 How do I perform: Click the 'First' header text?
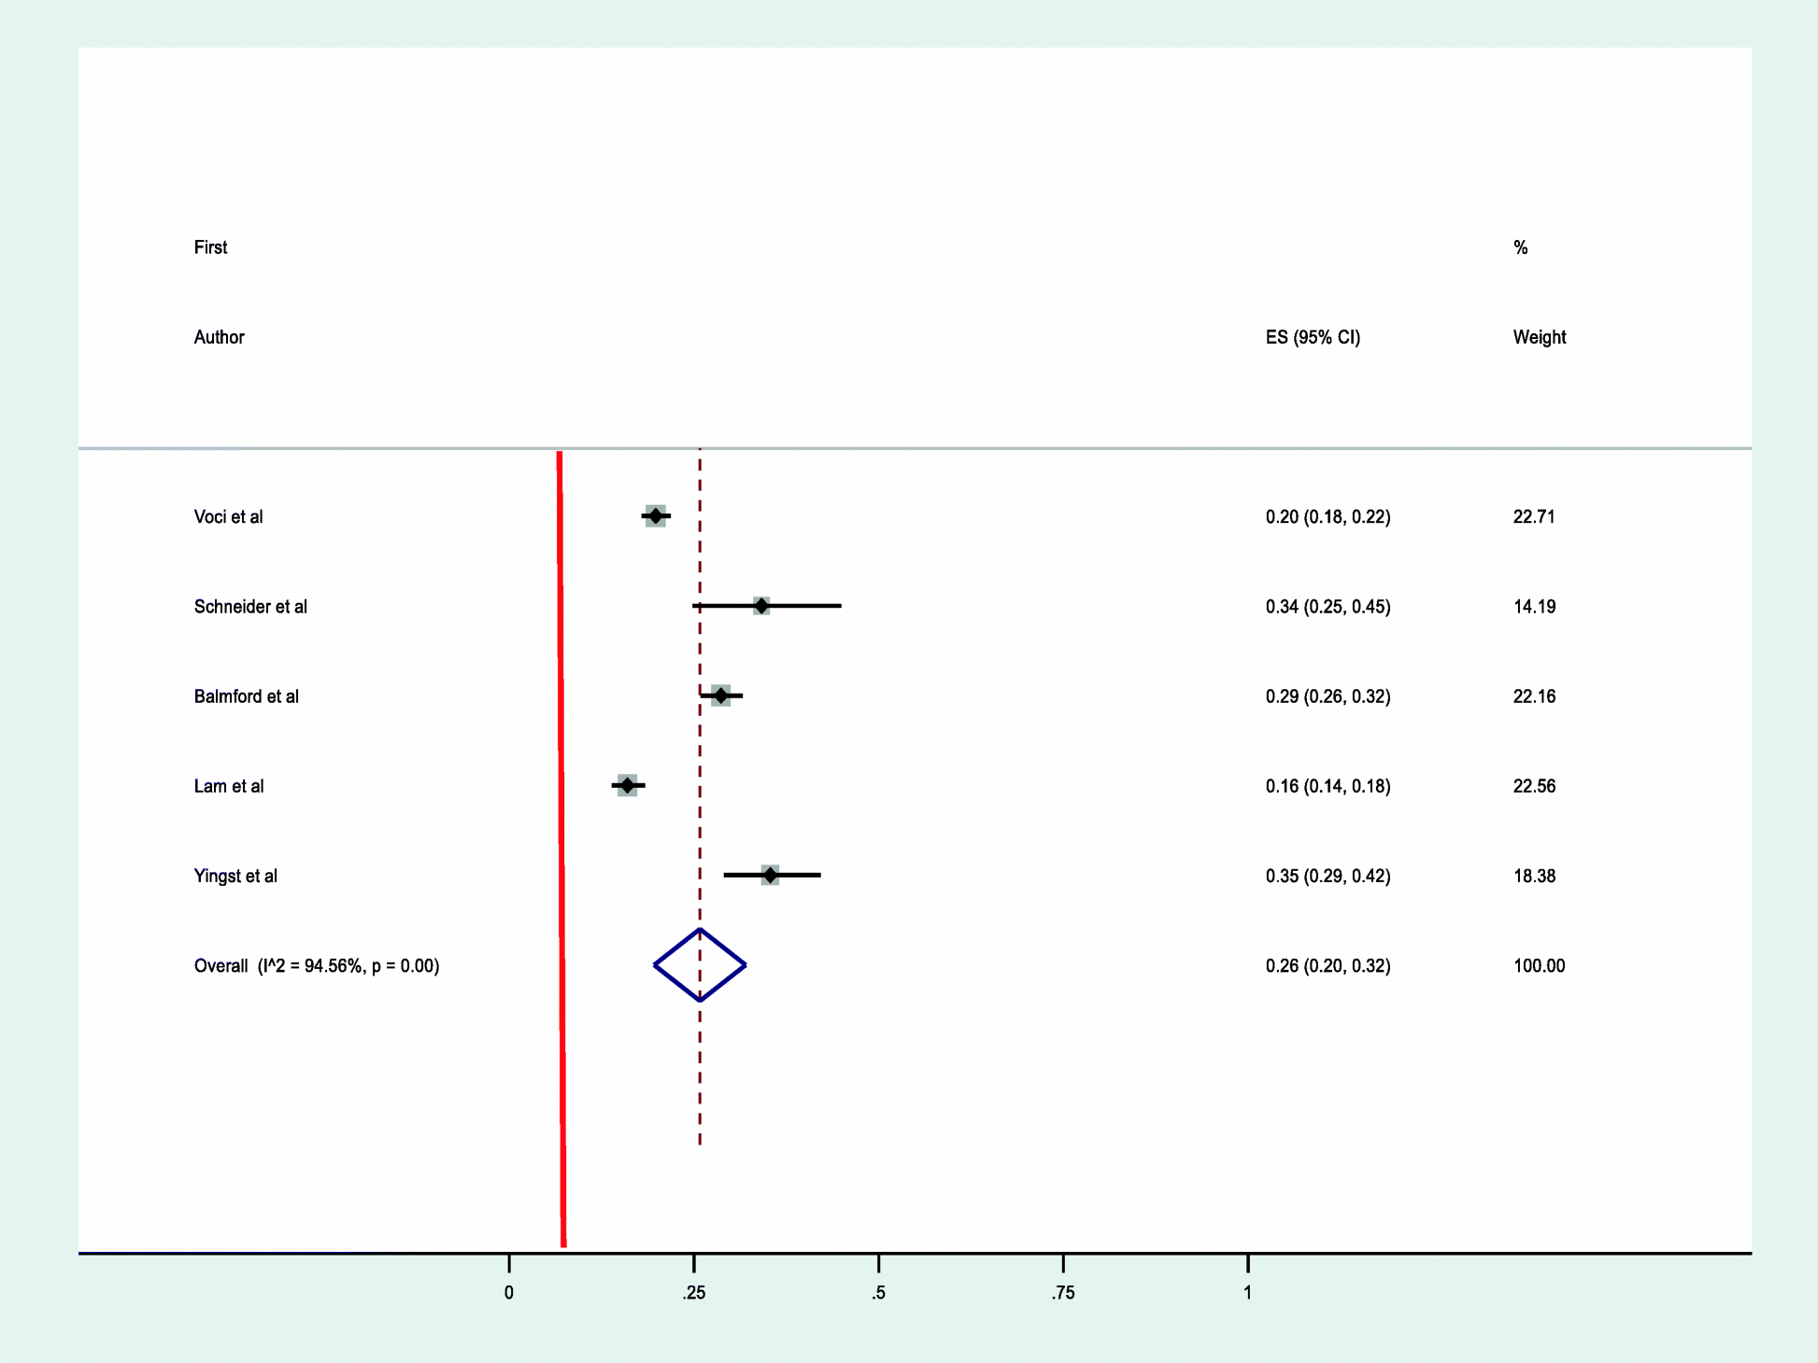[210, 247]
